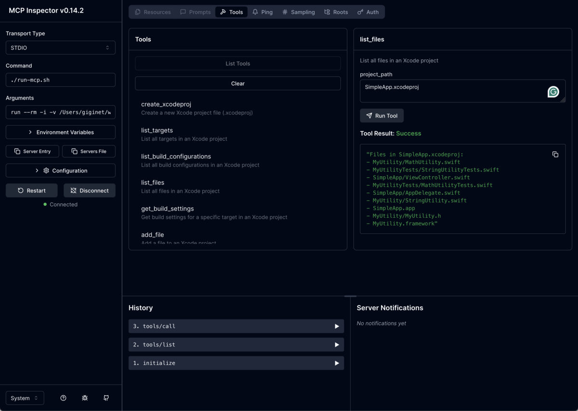Clear the tools list

(238, 83)
